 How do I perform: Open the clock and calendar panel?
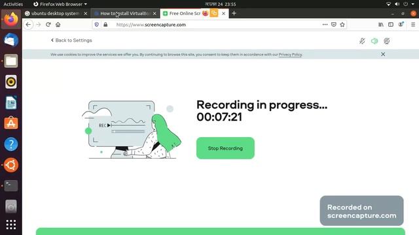(x=221, y=4)
